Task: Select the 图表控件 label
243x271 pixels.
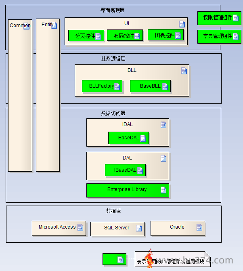Action: tap(165, 35)
